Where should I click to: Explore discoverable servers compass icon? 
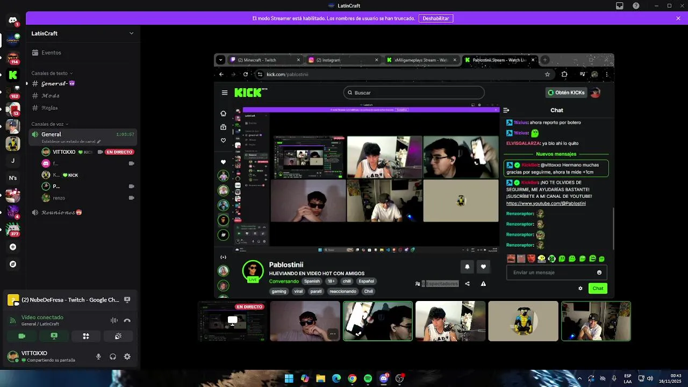tap(13, 264)
